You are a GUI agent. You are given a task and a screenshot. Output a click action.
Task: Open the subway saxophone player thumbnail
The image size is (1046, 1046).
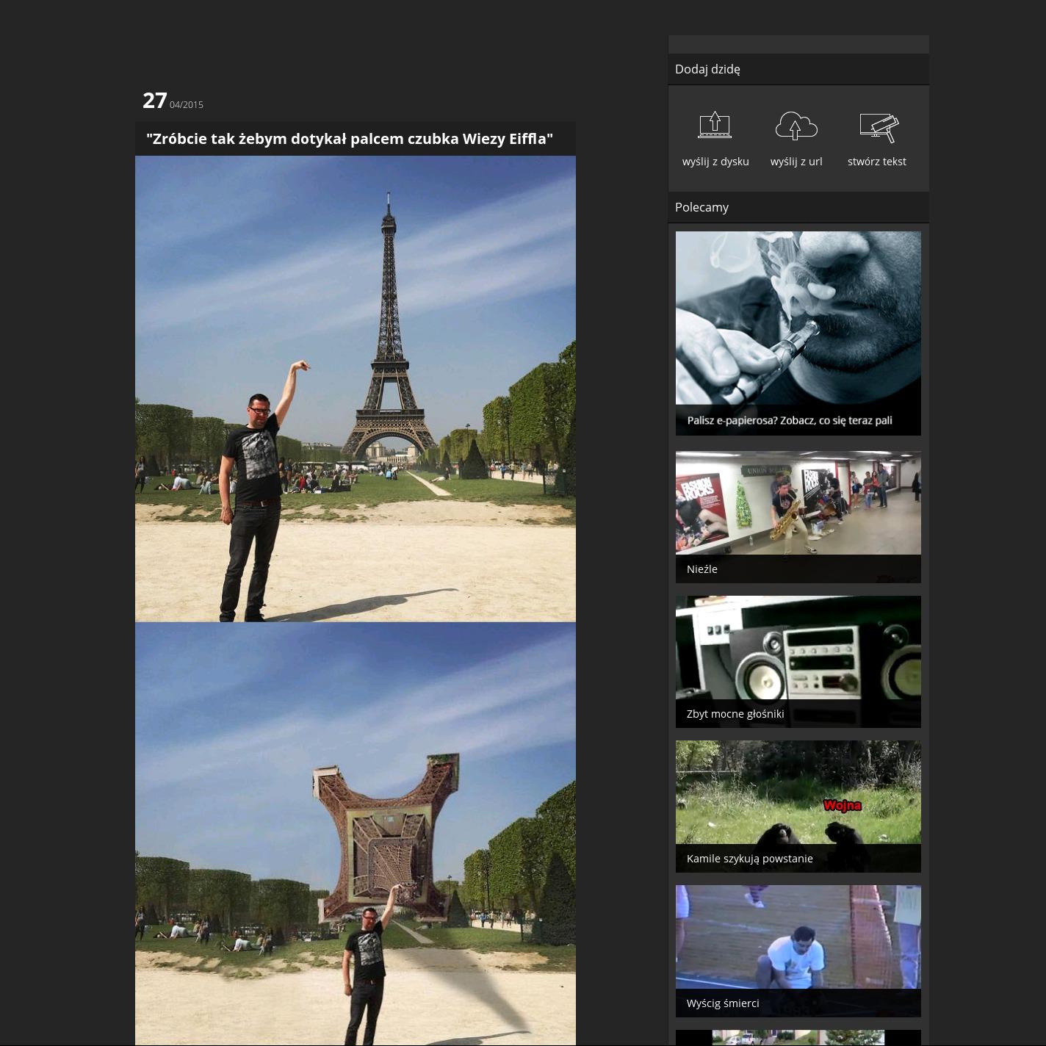[x=798, y=503]
